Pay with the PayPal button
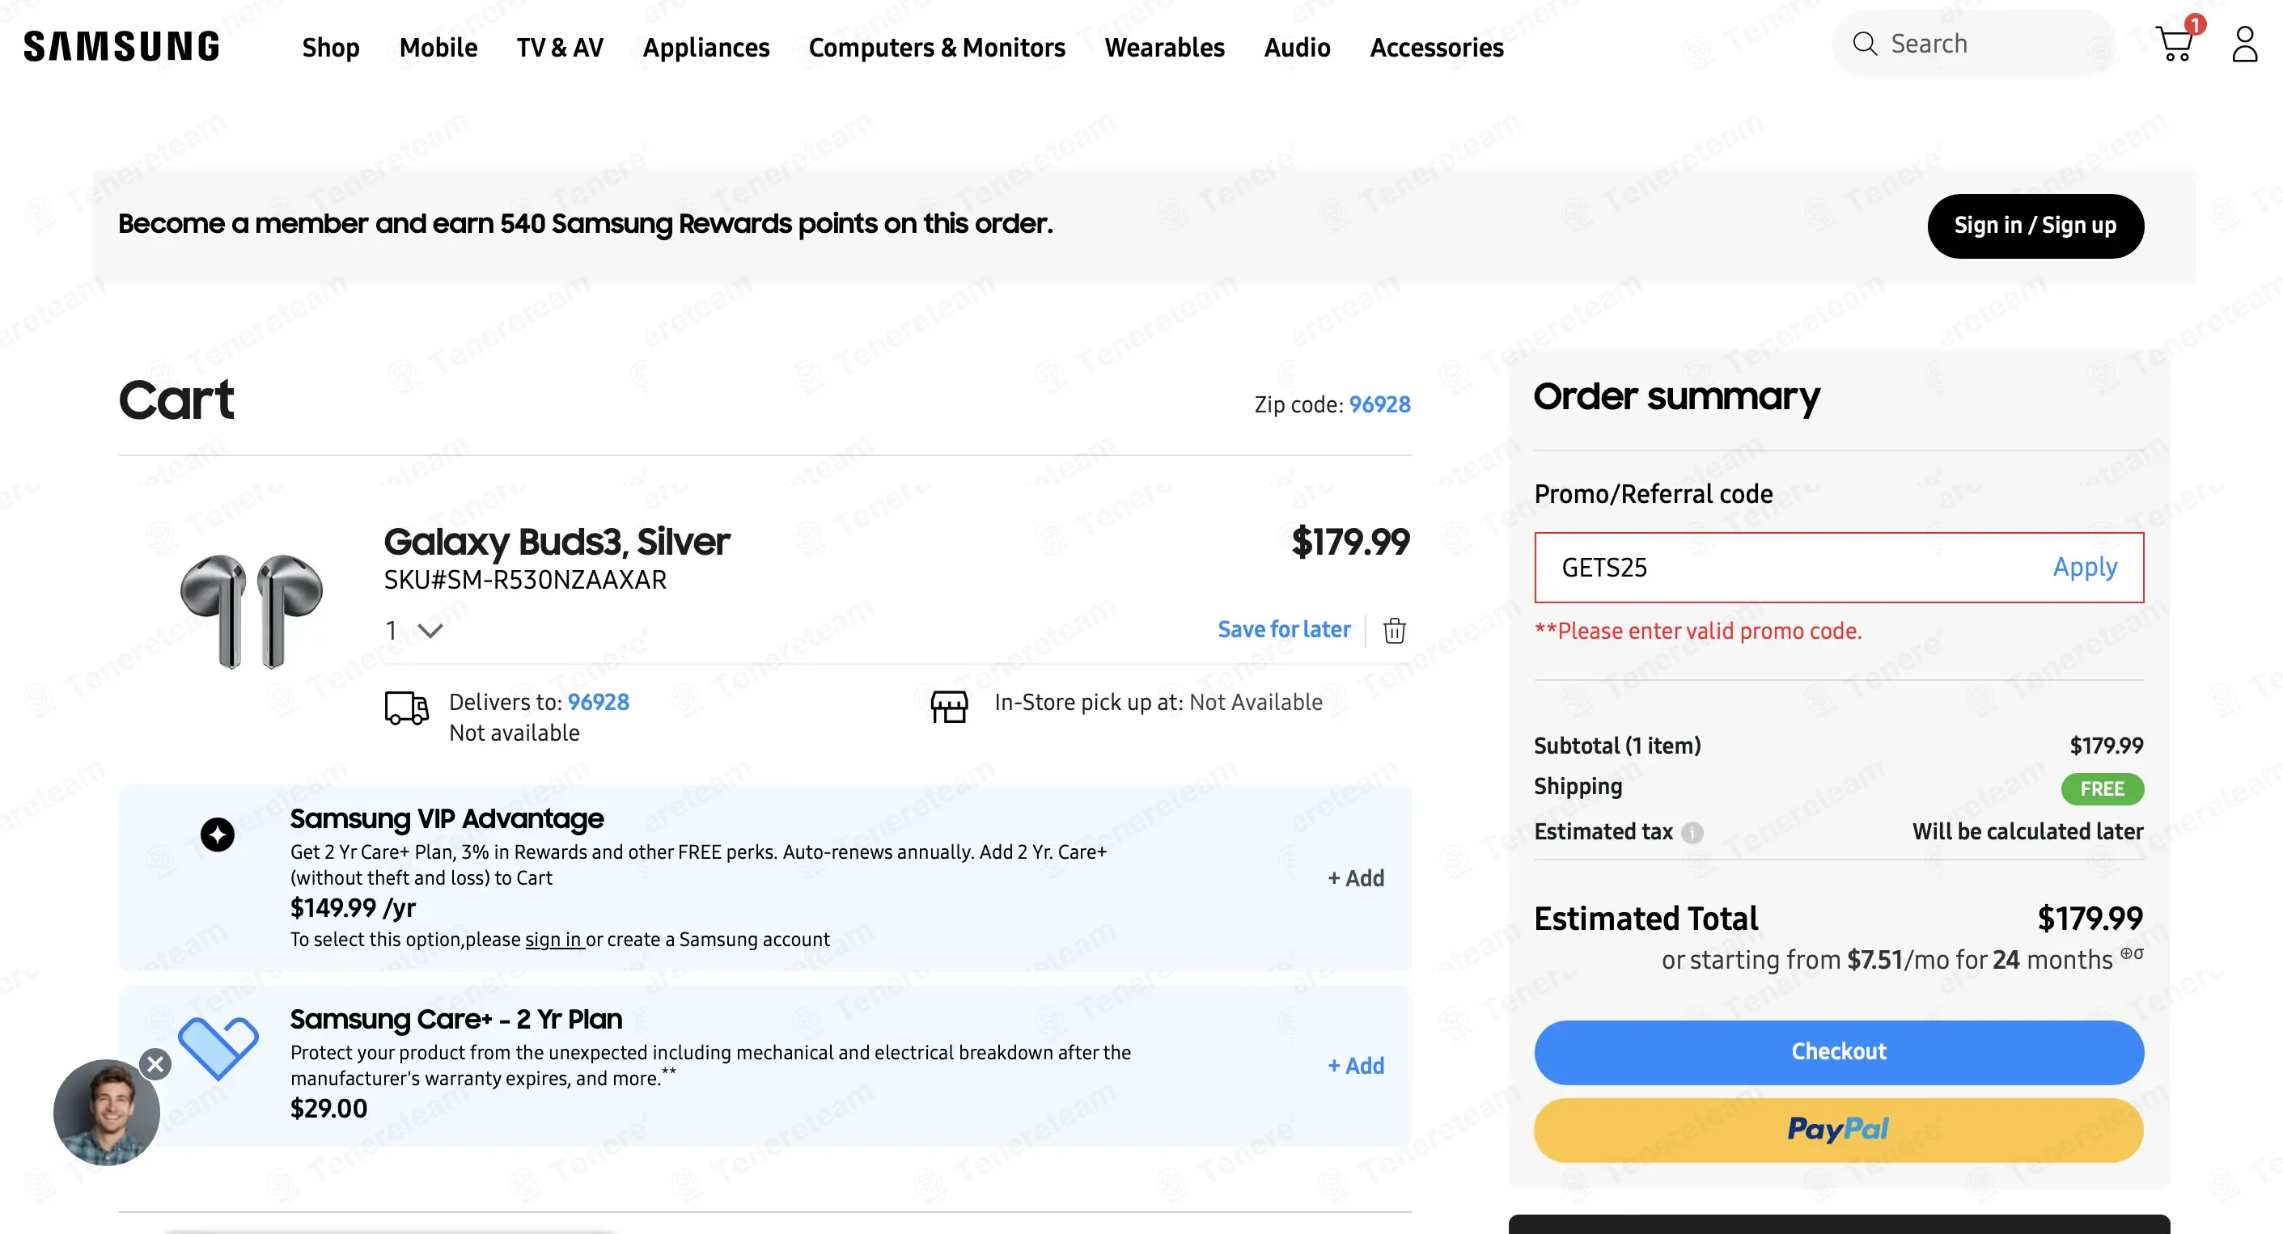The height and width of the screenshot is (1234, 2283). coord(1839,1130)
